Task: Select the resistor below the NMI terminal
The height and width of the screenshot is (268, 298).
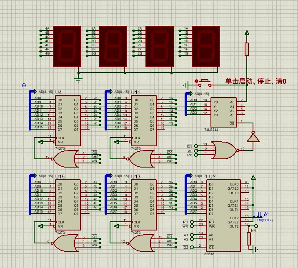Action: [x=249, y=238]
